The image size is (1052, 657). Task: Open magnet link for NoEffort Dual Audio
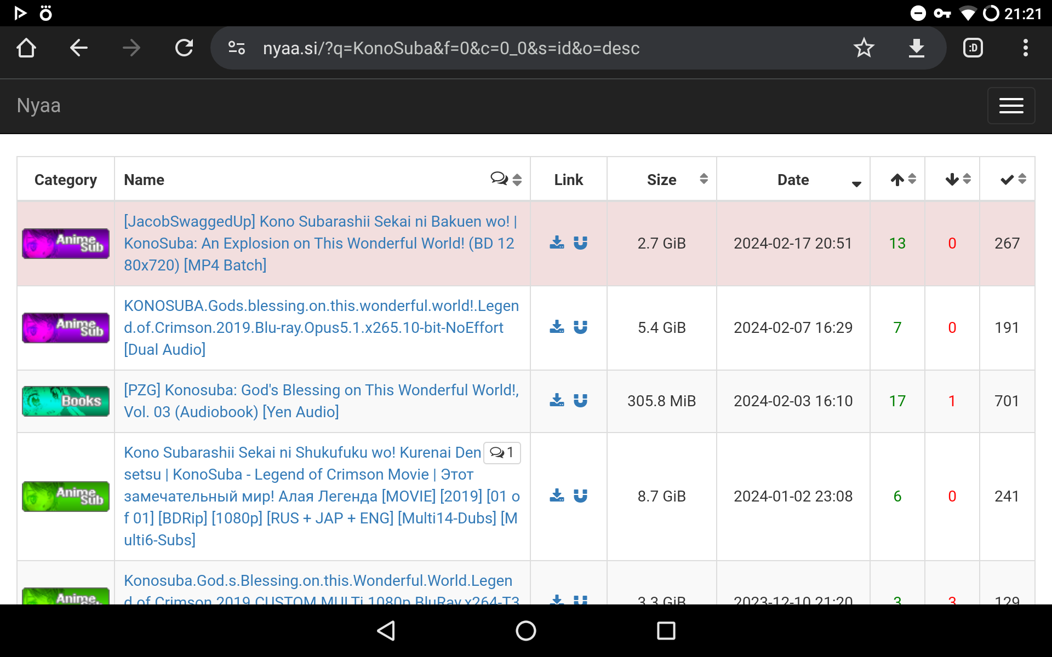coord(580,327)
